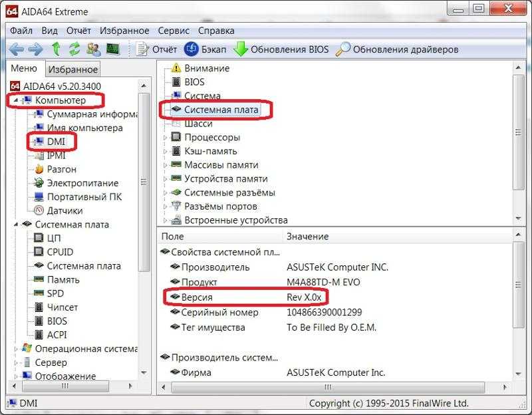The width and height of the screenshot is (532, 415).
Task: Expand the Разъёмы портов DMI node
Action: coord(165,206)
